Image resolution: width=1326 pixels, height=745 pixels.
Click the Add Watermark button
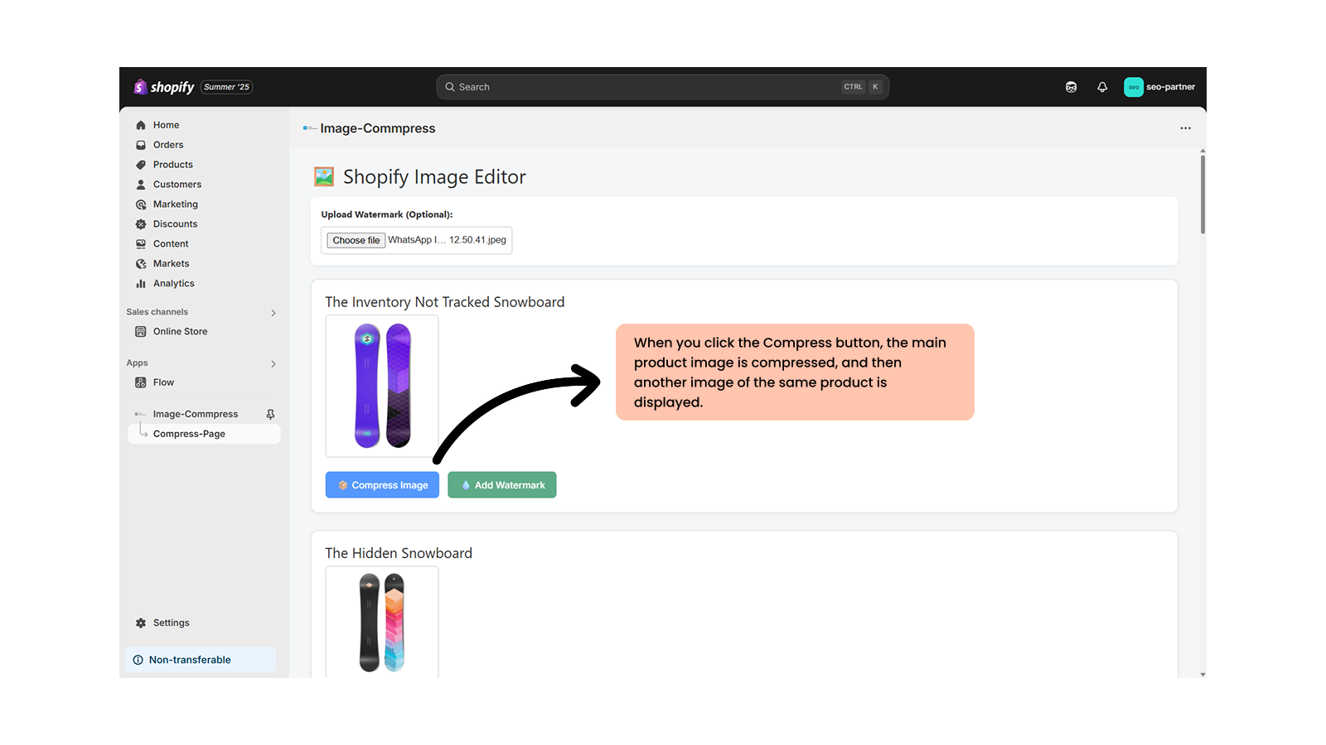click(501, 484)
